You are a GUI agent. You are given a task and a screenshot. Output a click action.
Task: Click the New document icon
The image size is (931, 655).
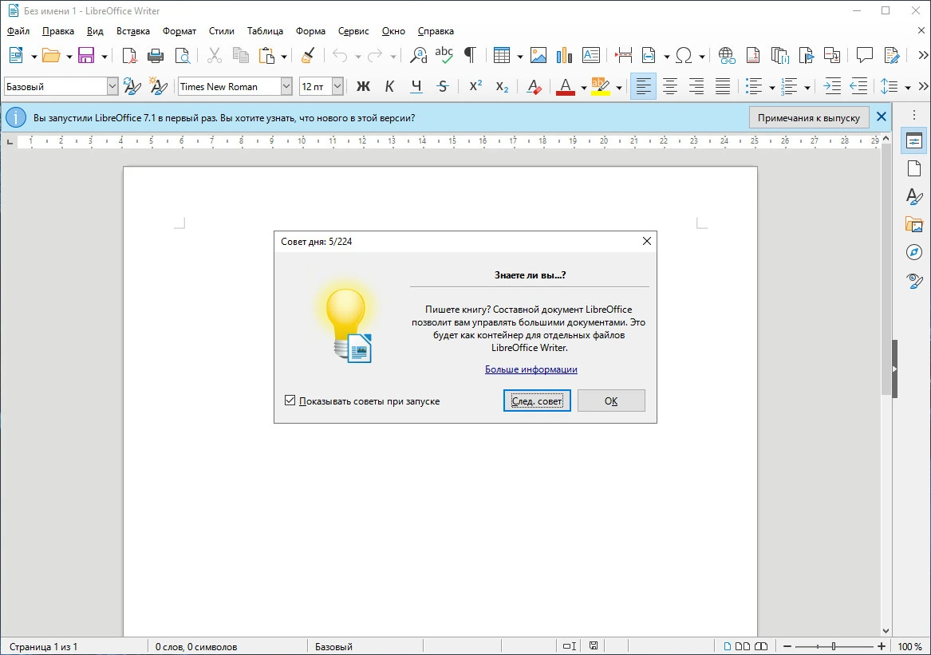16,56
